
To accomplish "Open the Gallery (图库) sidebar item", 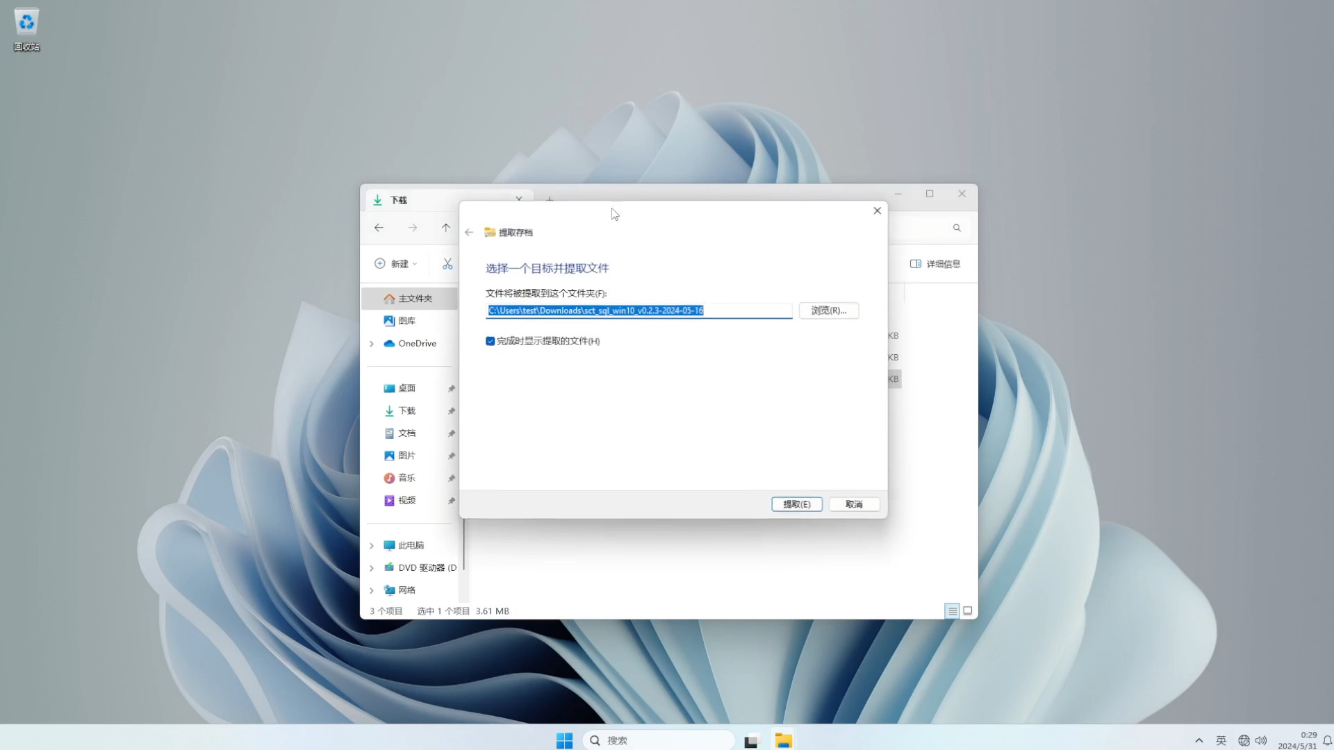I will click(406, 321).
